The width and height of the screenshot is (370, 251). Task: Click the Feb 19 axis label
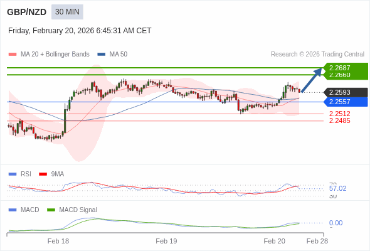point(166,241)
